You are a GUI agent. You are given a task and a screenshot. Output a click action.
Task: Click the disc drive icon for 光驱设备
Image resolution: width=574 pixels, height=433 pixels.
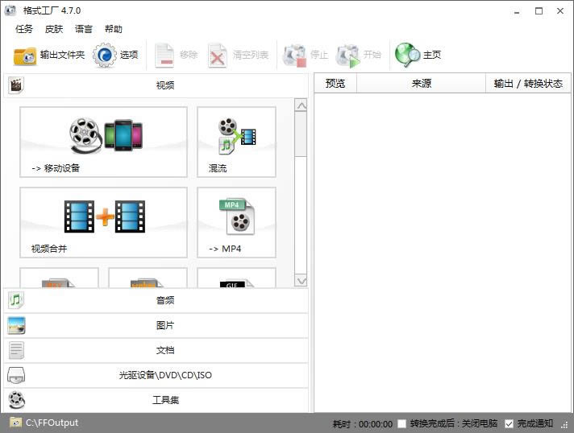(x=16, y=375)
